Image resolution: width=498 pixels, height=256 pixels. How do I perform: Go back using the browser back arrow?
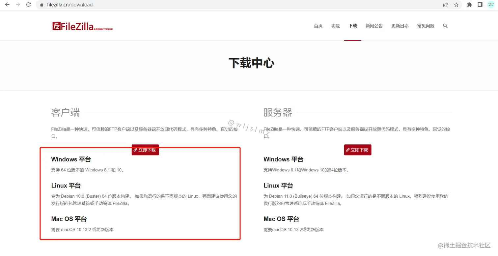[7, 5]
